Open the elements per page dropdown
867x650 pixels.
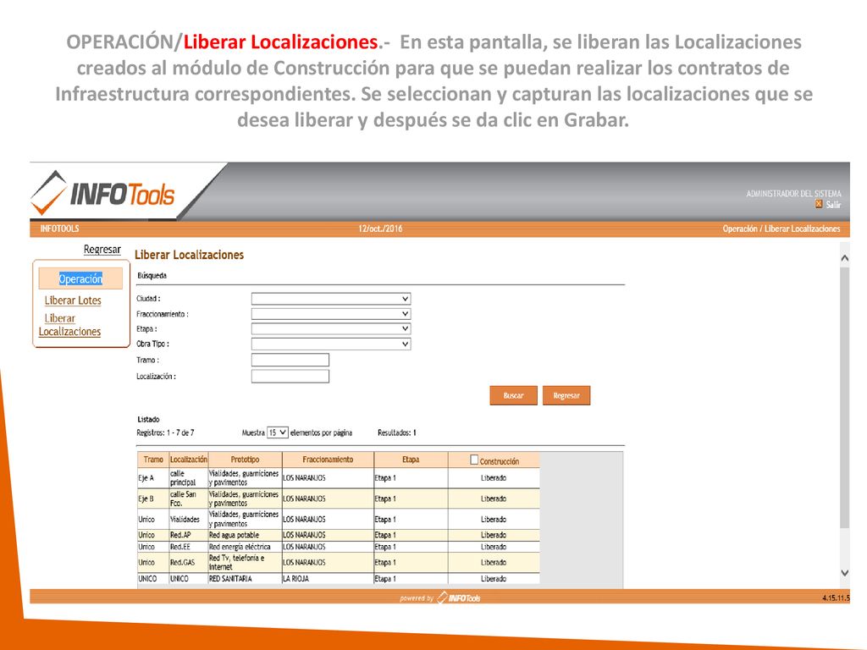(x=278, y=432)
